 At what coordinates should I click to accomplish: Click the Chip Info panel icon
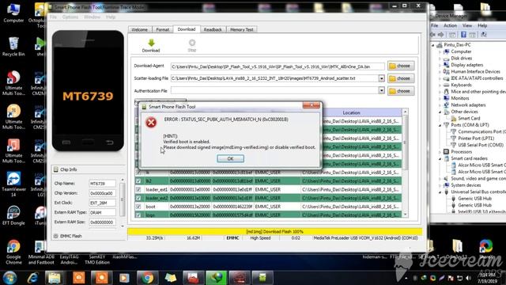coord(56,169)
